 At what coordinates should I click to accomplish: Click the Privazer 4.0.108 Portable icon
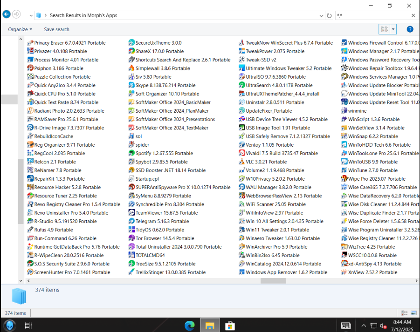click(x=30, y=51)
